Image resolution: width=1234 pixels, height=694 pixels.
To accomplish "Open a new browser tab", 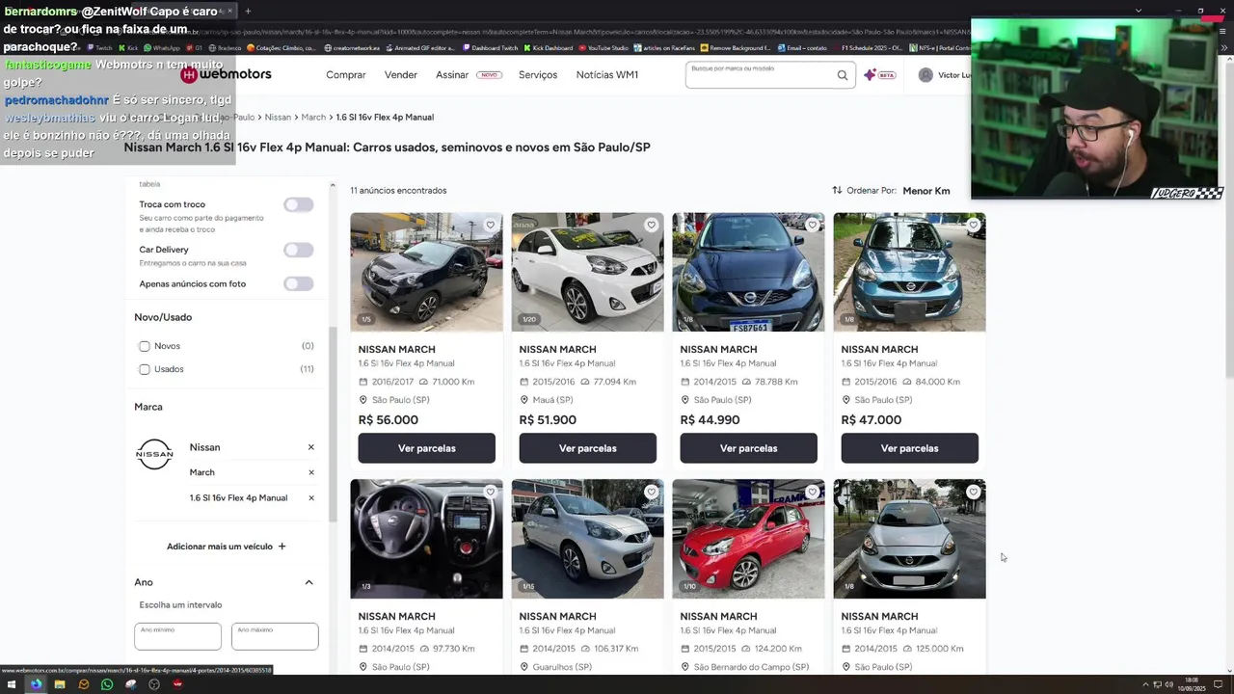I will 248,11.
